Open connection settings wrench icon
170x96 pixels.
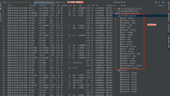point(125,6)
